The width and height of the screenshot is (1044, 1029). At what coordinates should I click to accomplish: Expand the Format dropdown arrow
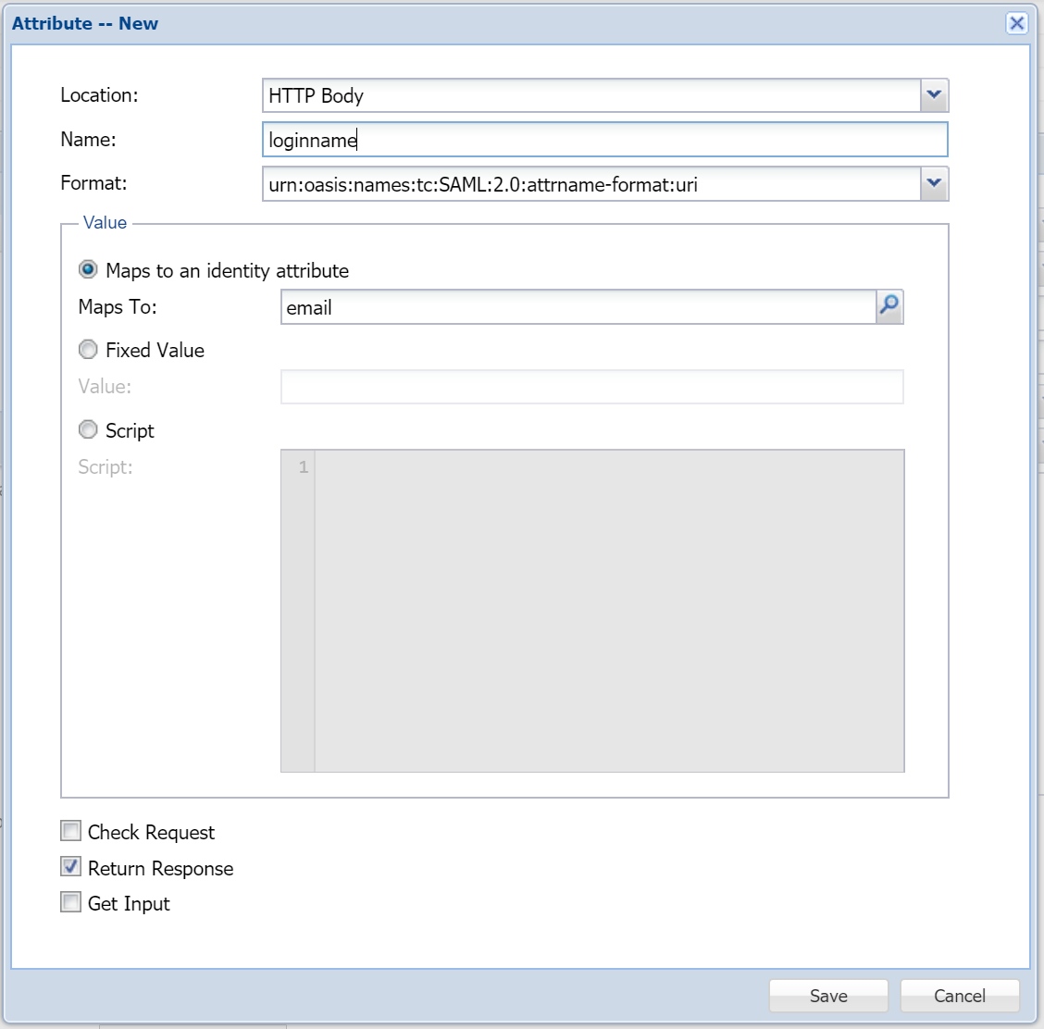(934, 184)
